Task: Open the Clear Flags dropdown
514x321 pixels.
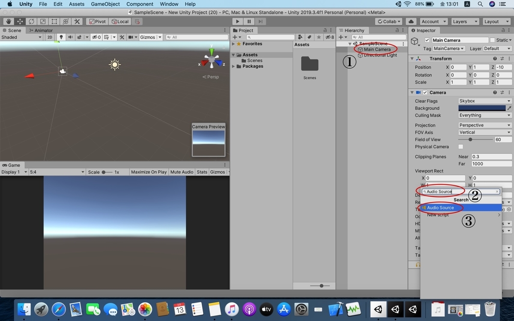Action: tap(484, 101)
